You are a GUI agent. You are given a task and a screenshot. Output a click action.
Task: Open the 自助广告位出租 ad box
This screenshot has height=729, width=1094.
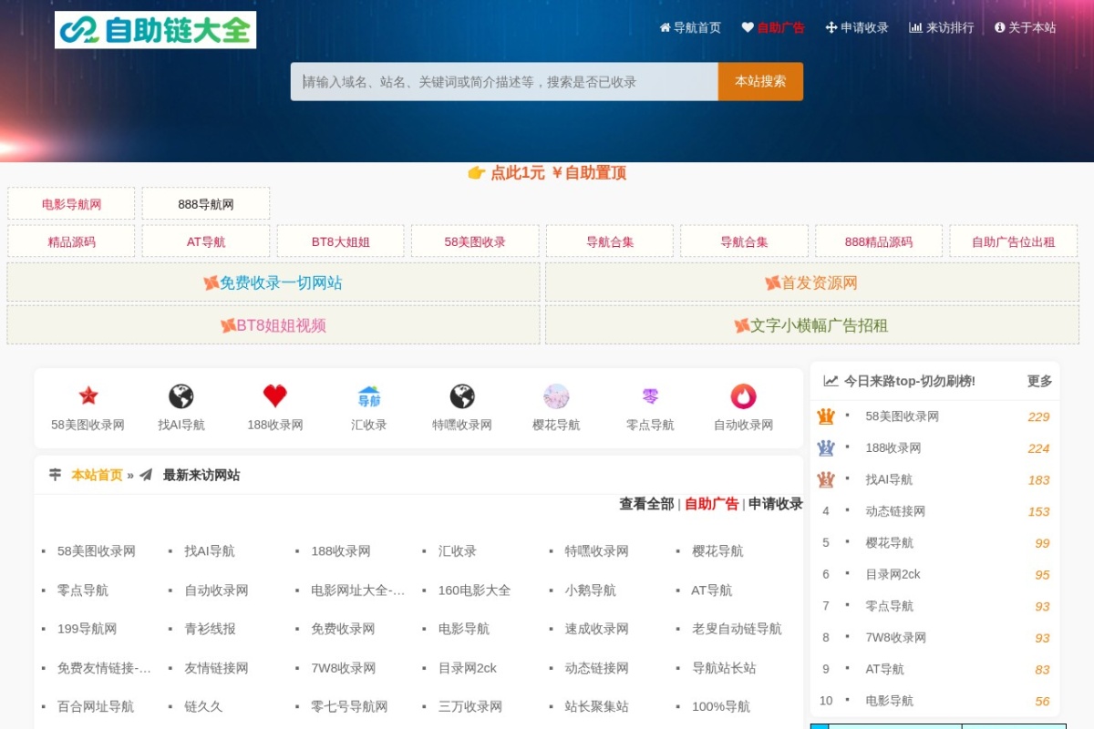tap(1013, 241)
